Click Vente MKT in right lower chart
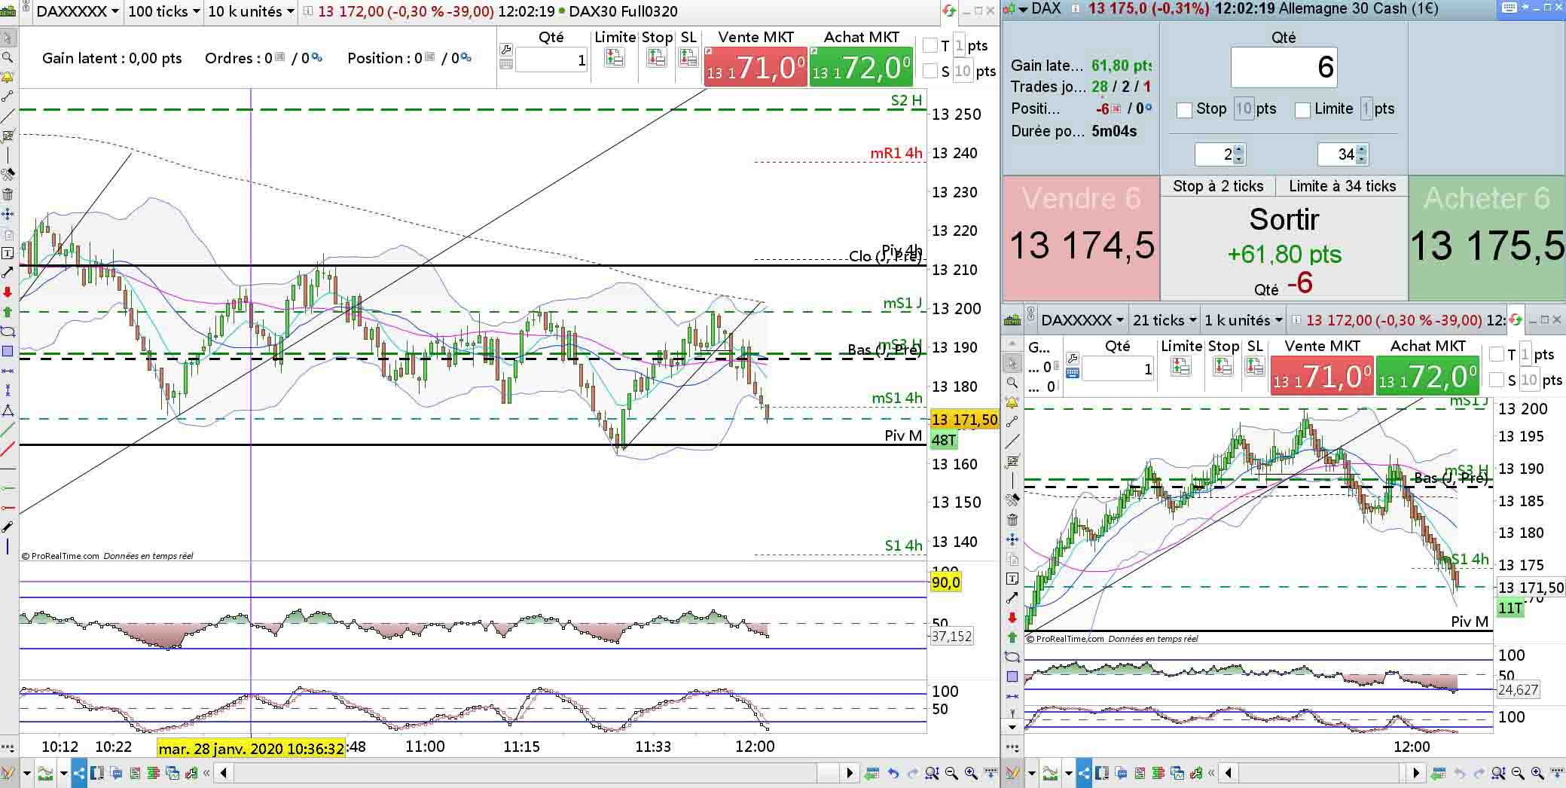Viewport: 1566px width, 788px height. [1322, 375]
